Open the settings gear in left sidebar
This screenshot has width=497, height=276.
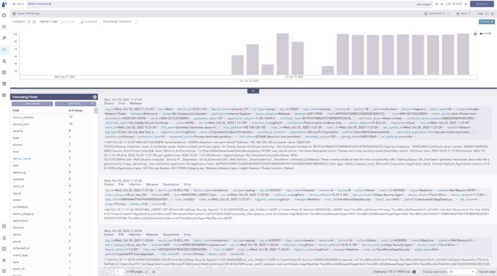[4, 95]
